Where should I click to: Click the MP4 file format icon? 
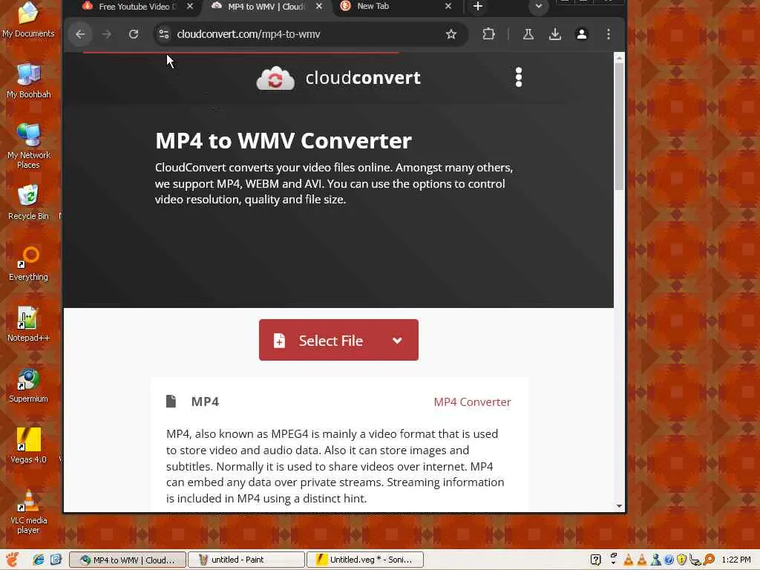tap(171, 402)
